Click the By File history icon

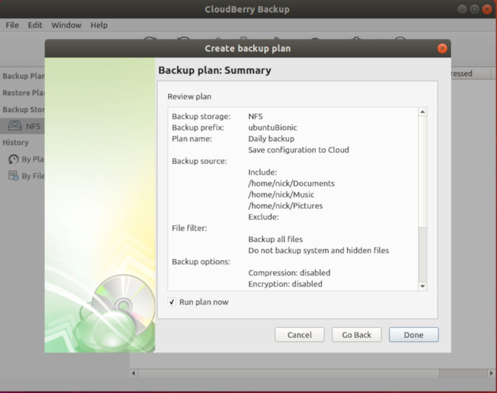tap(13, 175)
